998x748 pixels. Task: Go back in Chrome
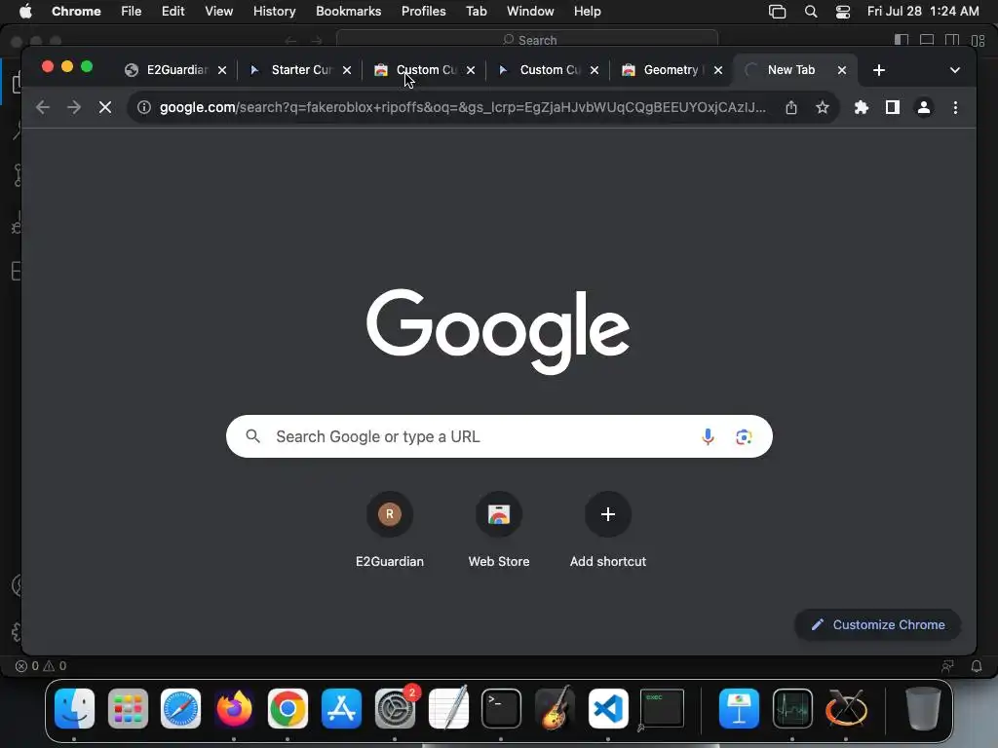coord(43,107)
